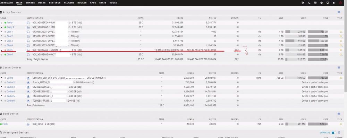Click the drive icon beside USB_DISK flash

[28, 124]
